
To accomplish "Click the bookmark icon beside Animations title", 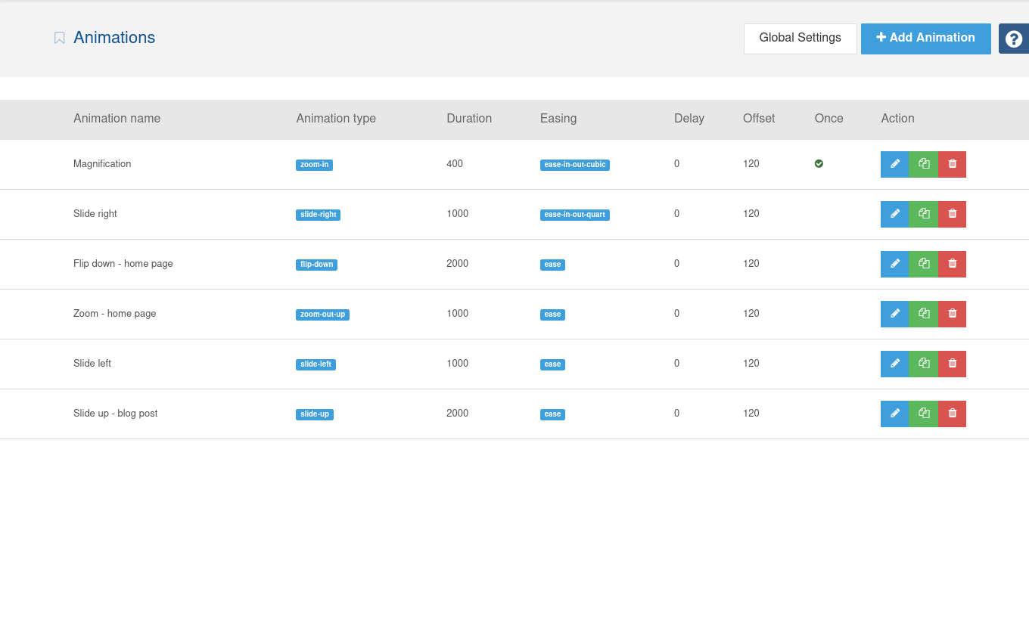I will (x=60, y=38).
